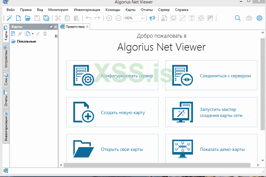Click Соединиться с сервером tile

(211, 75)
